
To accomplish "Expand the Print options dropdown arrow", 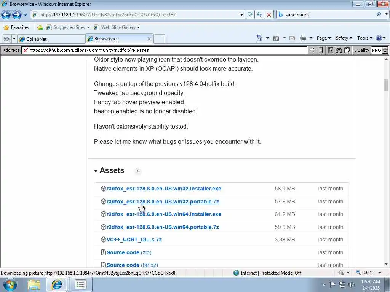I will coord(311,38).
